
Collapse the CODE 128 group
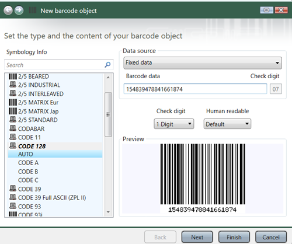[x=32, y=146]
